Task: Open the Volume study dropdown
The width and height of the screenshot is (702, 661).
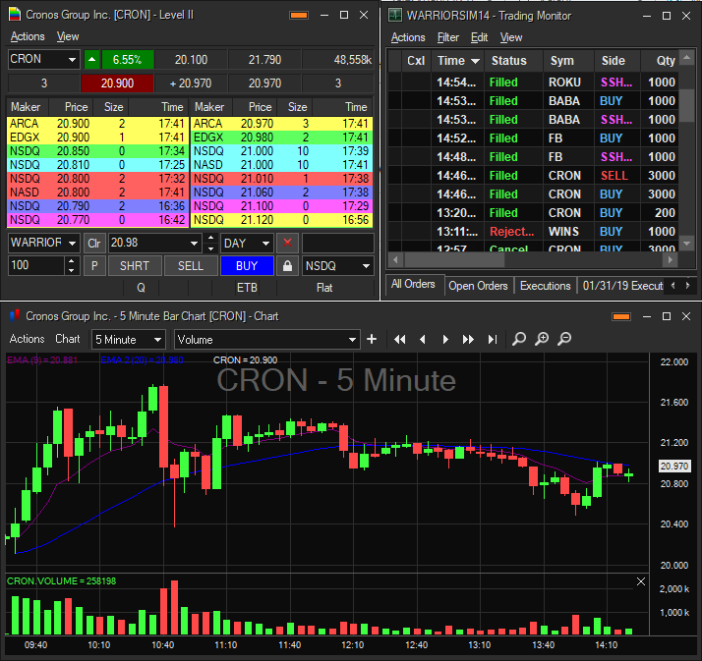Action: click(352, 340)
